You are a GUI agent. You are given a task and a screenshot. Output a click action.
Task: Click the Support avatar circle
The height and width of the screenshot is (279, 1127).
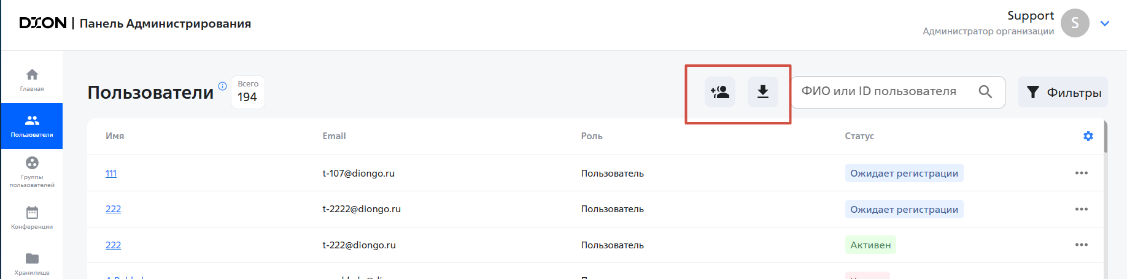pos(1075,23)
